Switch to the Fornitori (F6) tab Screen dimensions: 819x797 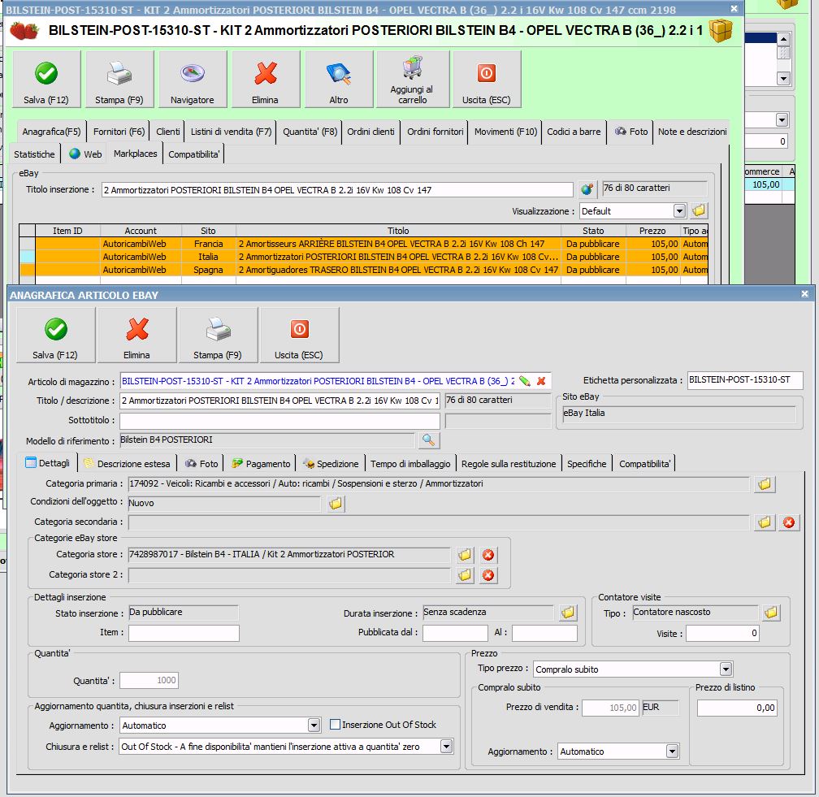(x=119, y=132)
